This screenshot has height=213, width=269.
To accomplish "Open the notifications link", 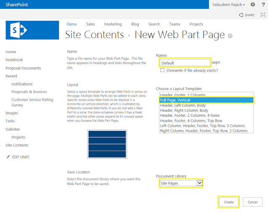I will (x=22, y=84).
